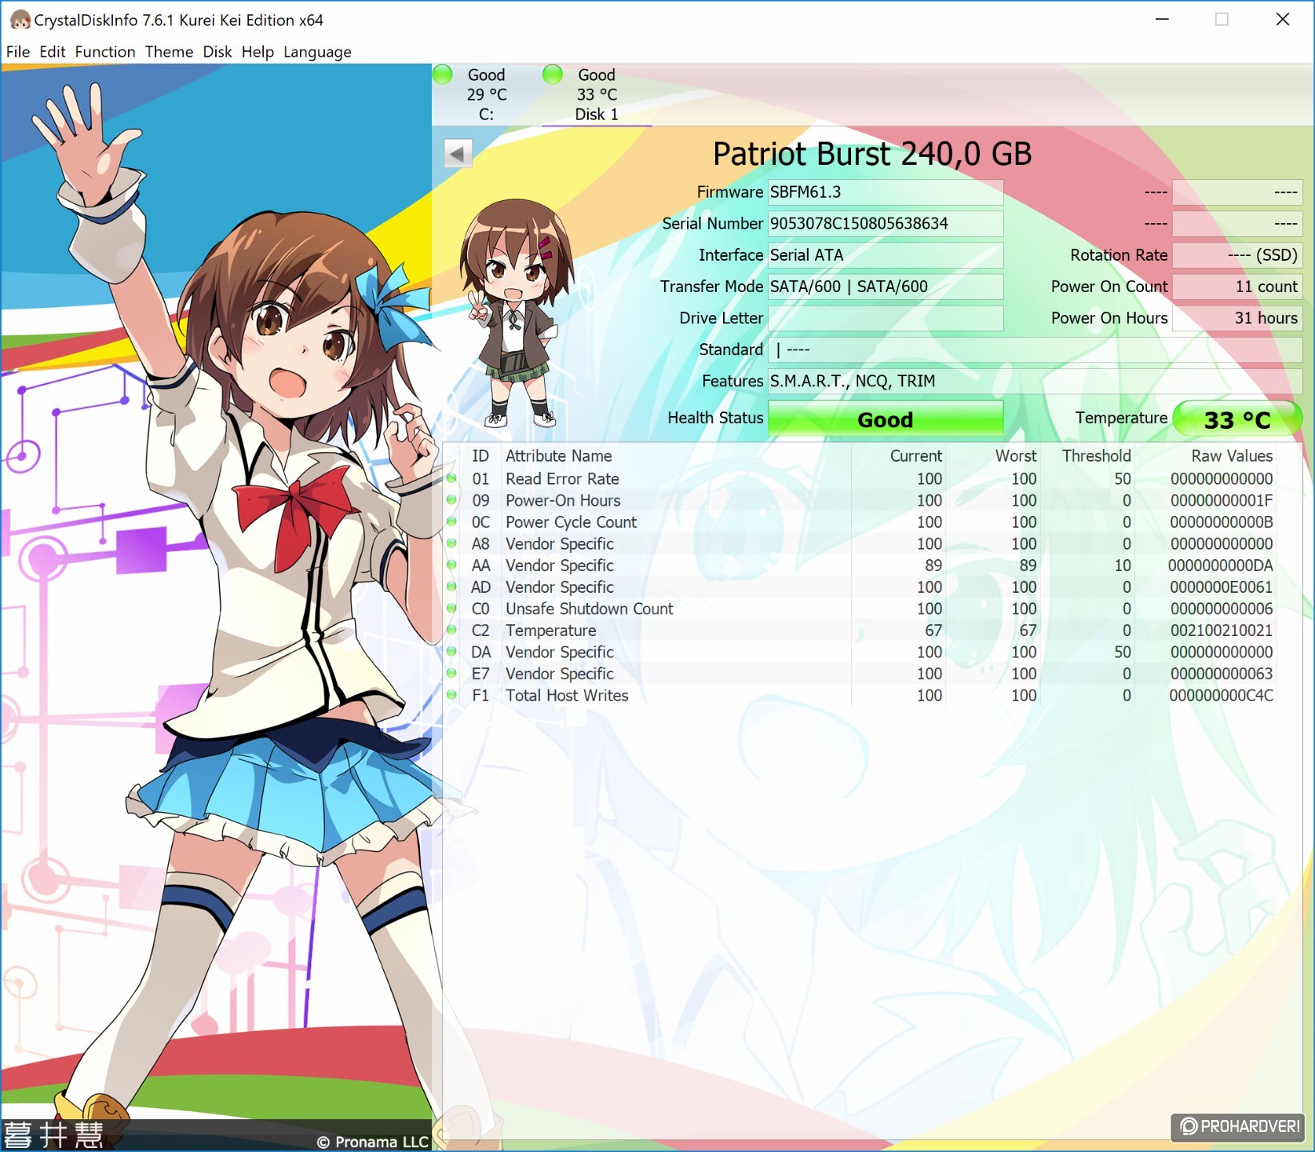1315x1152 pixels.
Task: Click the status dot for attribute A8
Action: [452, 543]
